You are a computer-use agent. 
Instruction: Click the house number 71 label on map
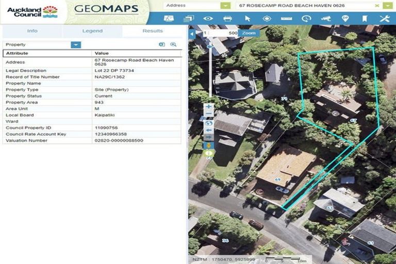[x=284, y=99]
